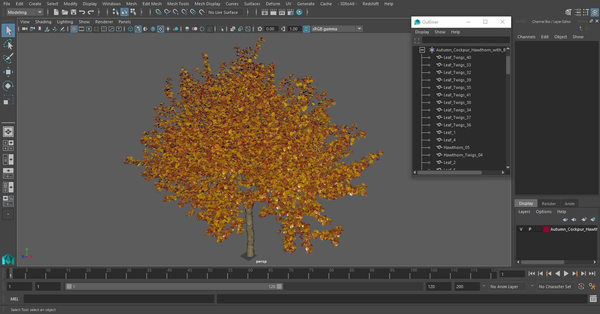The height and width of the screenshot is (314, 600).
Task: Click the Single Perspective layout icon
Action: coord(8,132)
